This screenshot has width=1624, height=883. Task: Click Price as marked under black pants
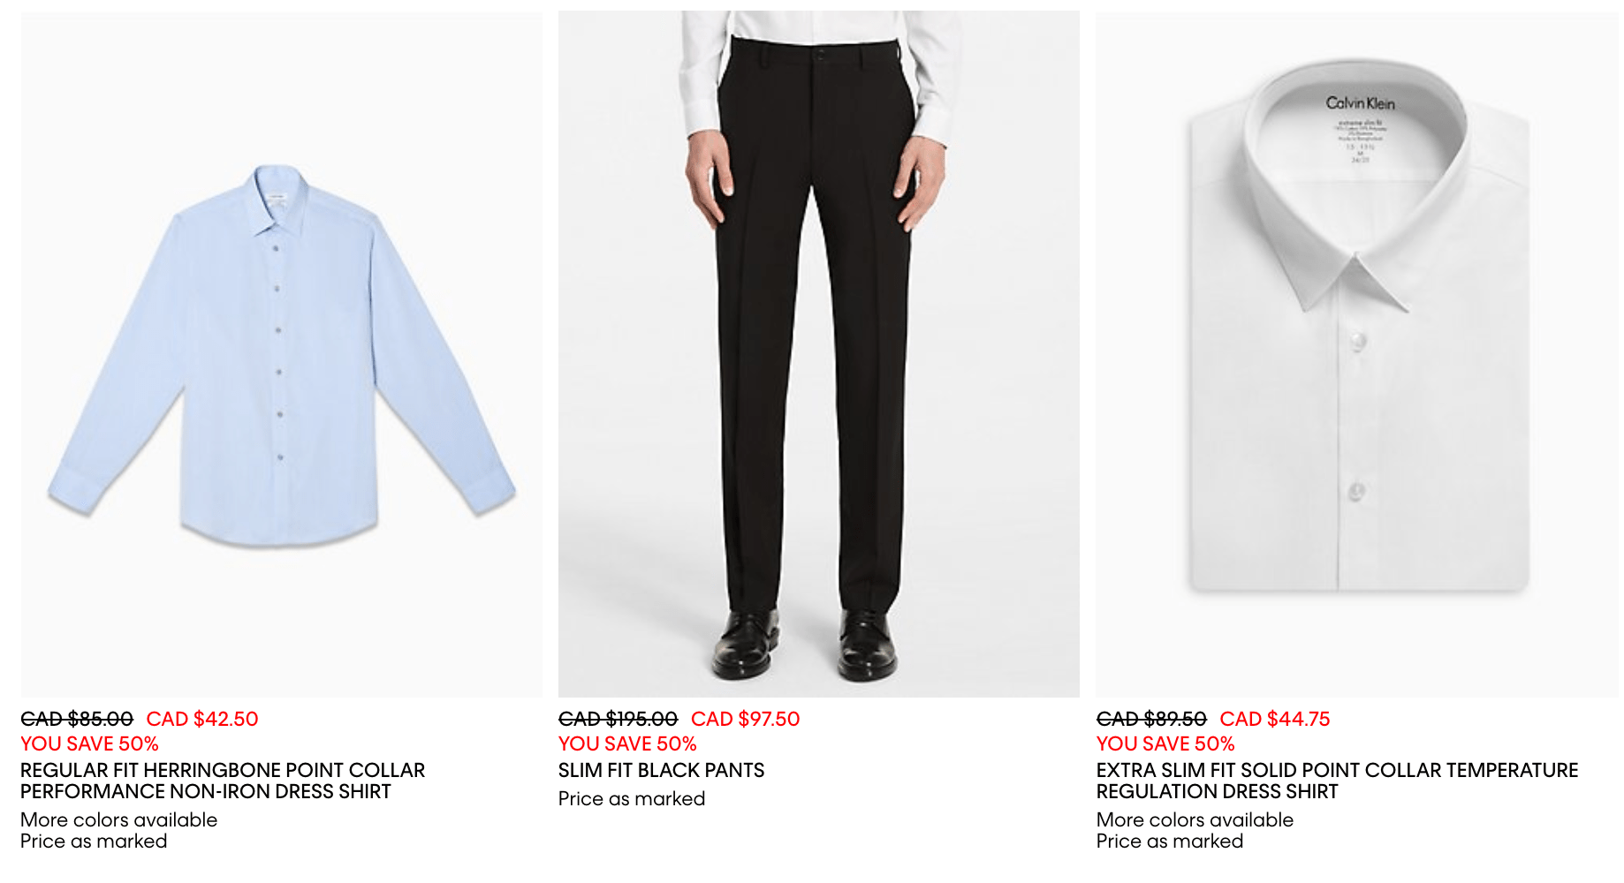point(632,798)
